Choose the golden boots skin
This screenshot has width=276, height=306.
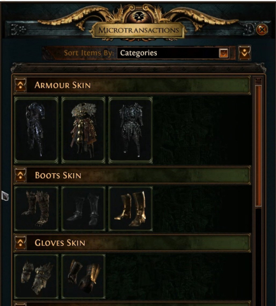[x=131, y=209]
